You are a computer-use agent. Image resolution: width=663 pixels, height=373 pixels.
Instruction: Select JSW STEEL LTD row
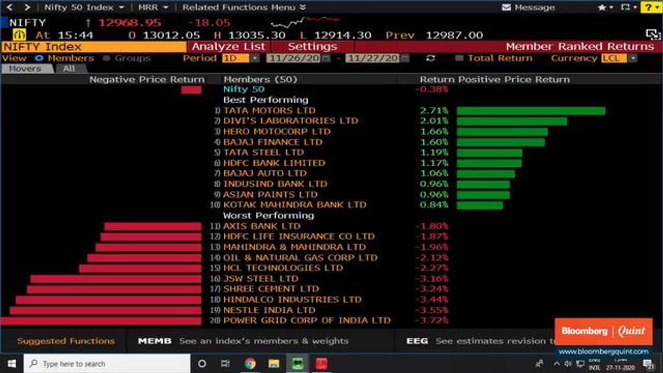click(261, 278)
